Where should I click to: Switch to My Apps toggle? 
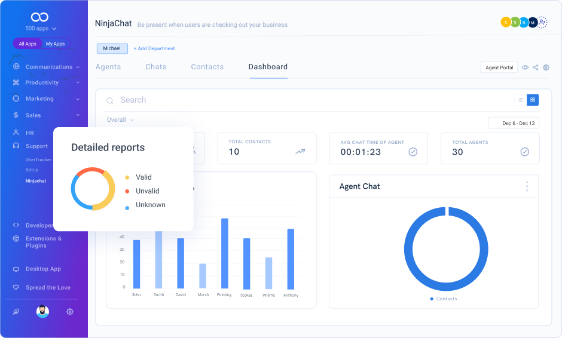click(x=55, y=44)
